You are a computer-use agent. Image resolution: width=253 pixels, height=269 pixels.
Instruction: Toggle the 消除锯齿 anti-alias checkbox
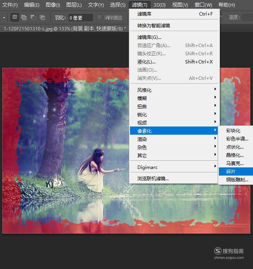pyautogui.click(x=99, y=18)
